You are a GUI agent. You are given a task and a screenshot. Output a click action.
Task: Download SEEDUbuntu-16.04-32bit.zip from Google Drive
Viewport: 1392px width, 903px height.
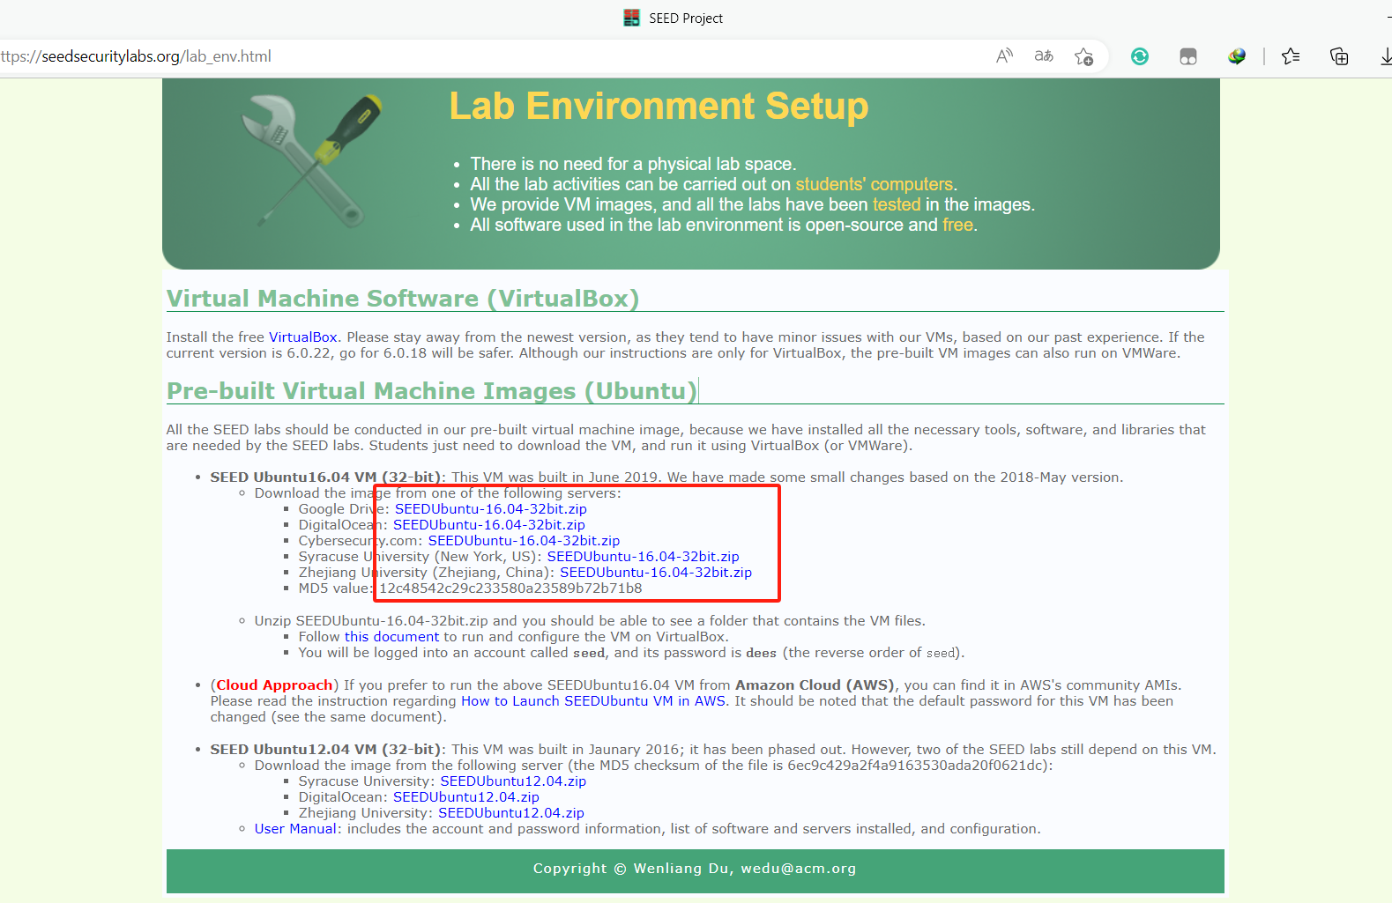click(491, 509)
